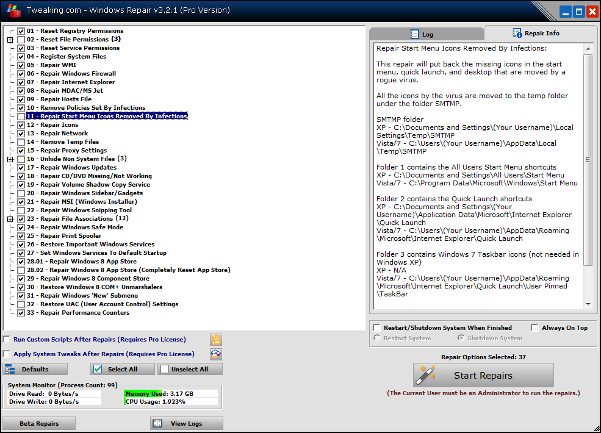Select the Shutdown System radio button
601x433 pixels.
[461, 338]
